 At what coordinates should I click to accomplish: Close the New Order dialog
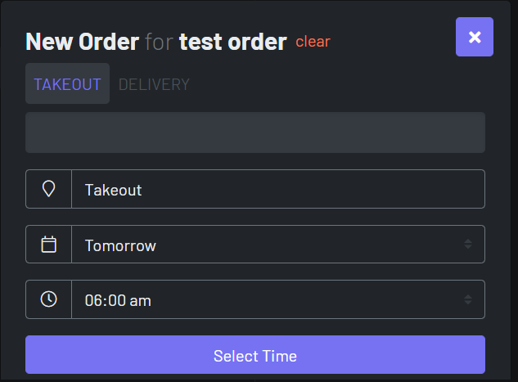coord(475,37)
